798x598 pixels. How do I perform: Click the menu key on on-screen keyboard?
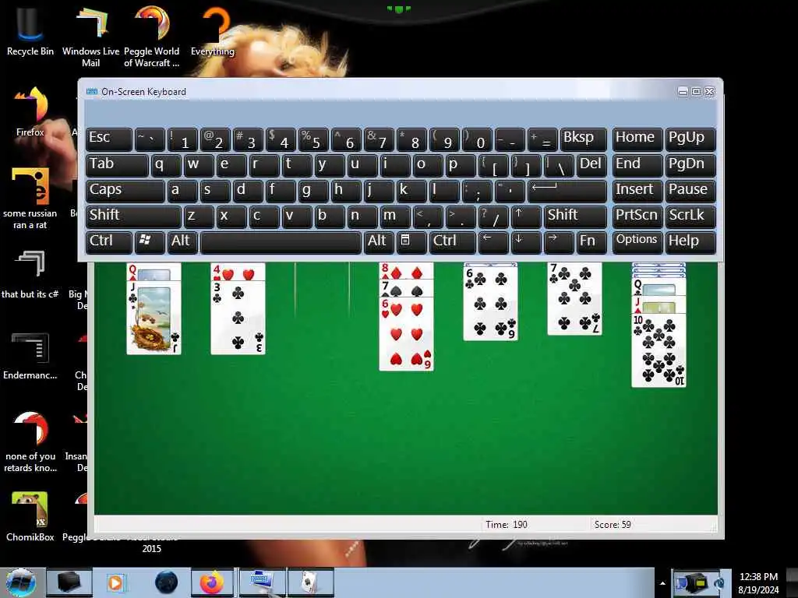pyautogui.click(x=411, y=241)
